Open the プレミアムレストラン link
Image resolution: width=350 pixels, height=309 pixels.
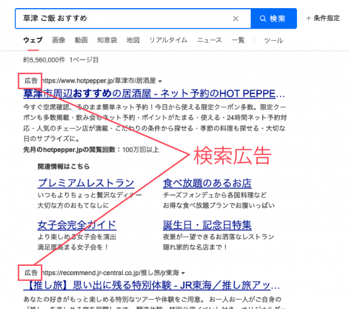click(86, 183)
